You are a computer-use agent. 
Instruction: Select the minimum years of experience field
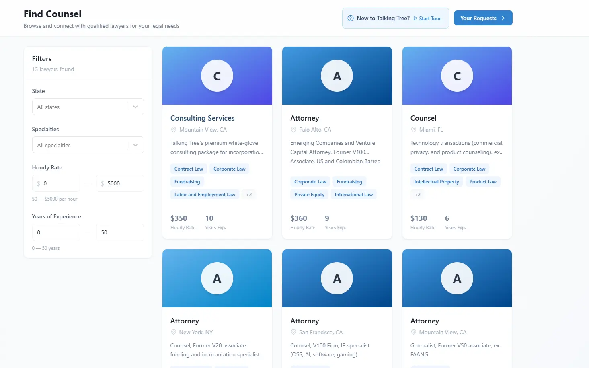click(56, 232)
